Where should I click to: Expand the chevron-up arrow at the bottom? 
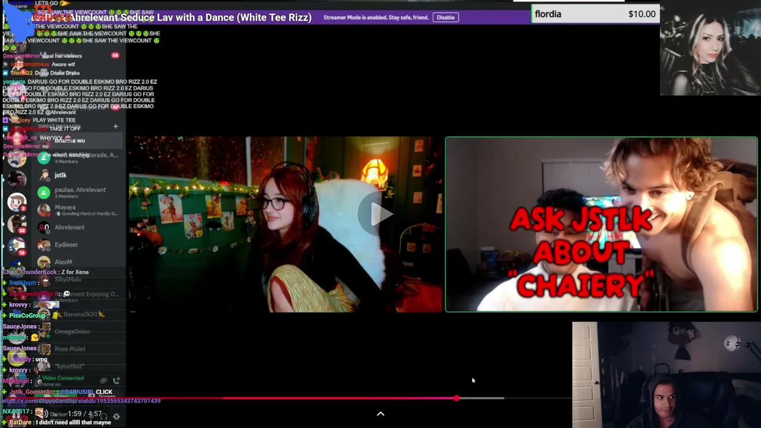[380, 414]
